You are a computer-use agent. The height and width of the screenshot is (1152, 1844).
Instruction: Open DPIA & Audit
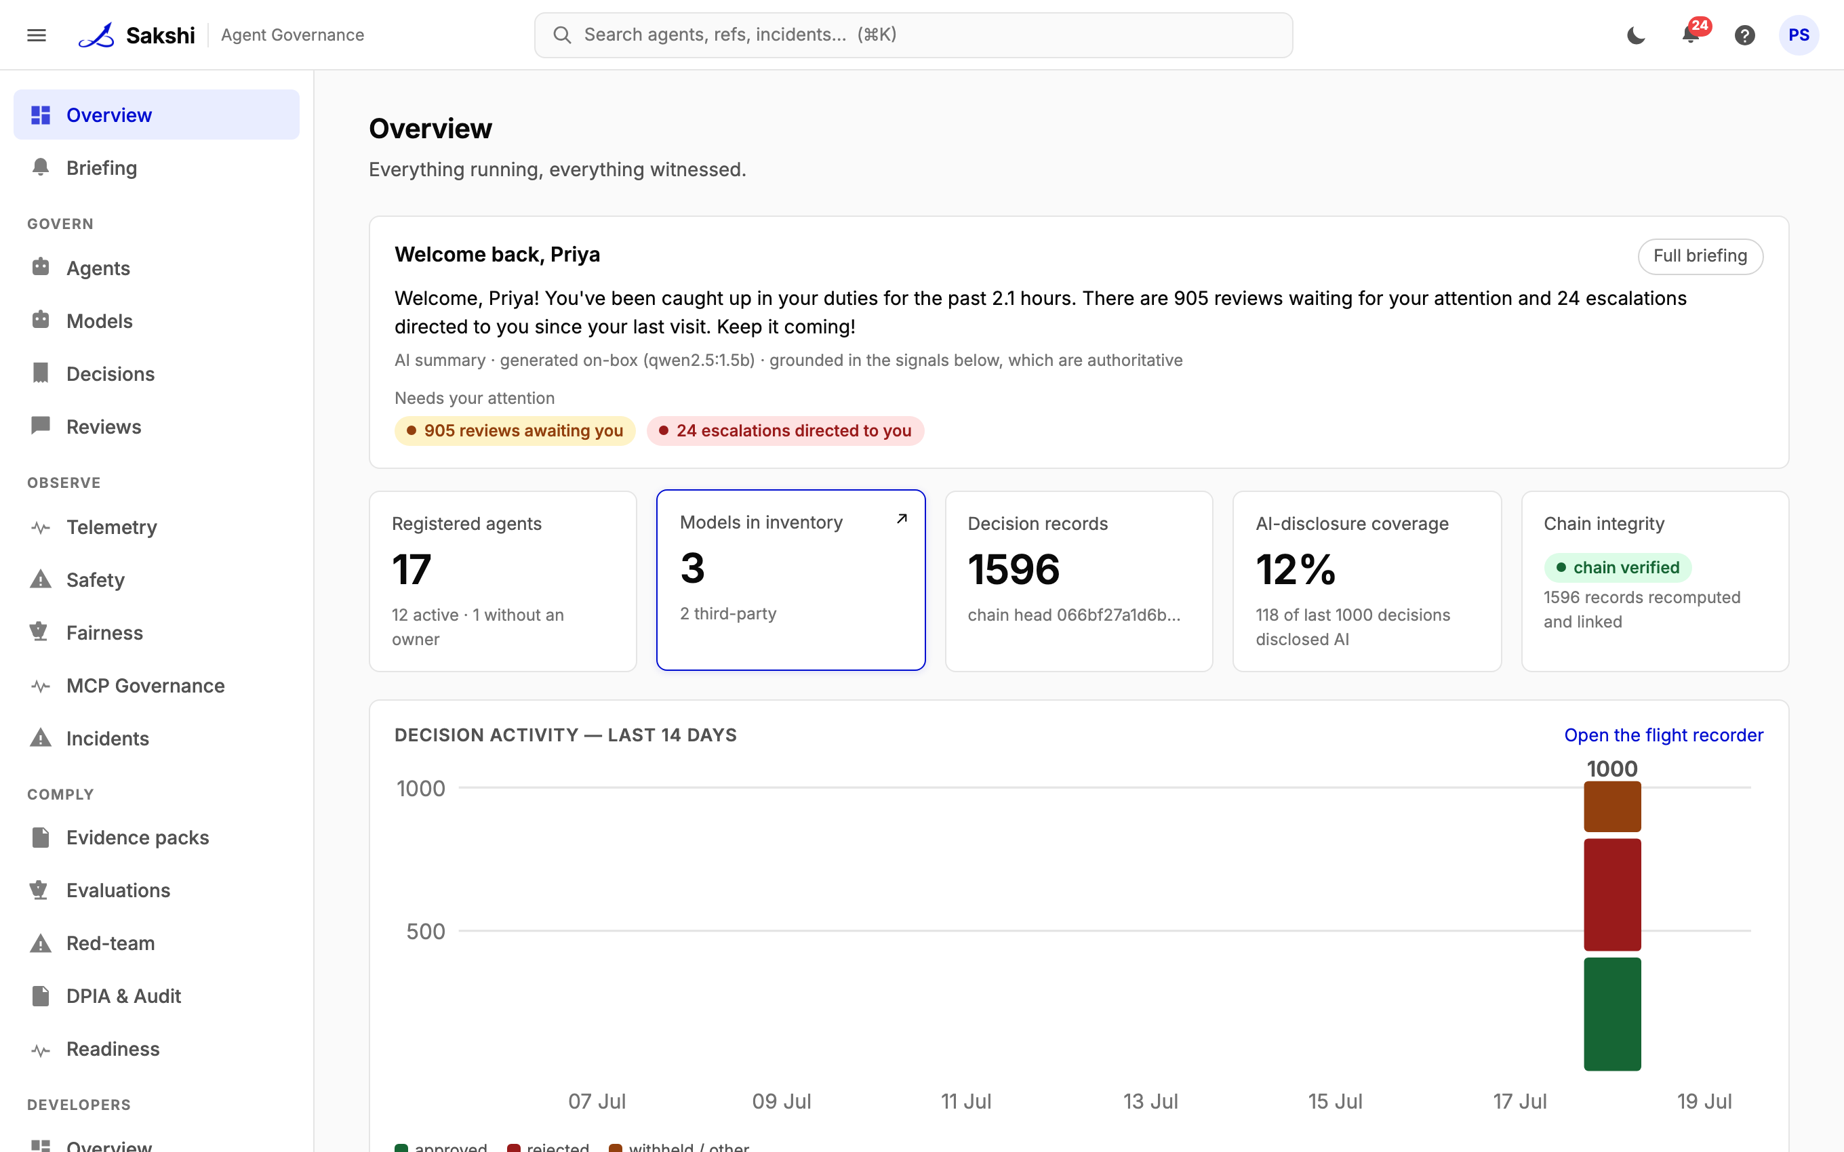pos(156,996)
